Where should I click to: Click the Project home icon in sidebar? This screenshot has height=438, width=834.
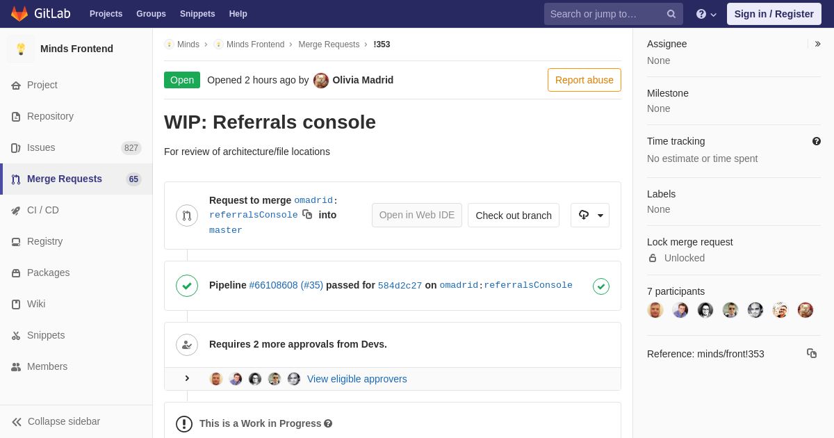[16, 86]
